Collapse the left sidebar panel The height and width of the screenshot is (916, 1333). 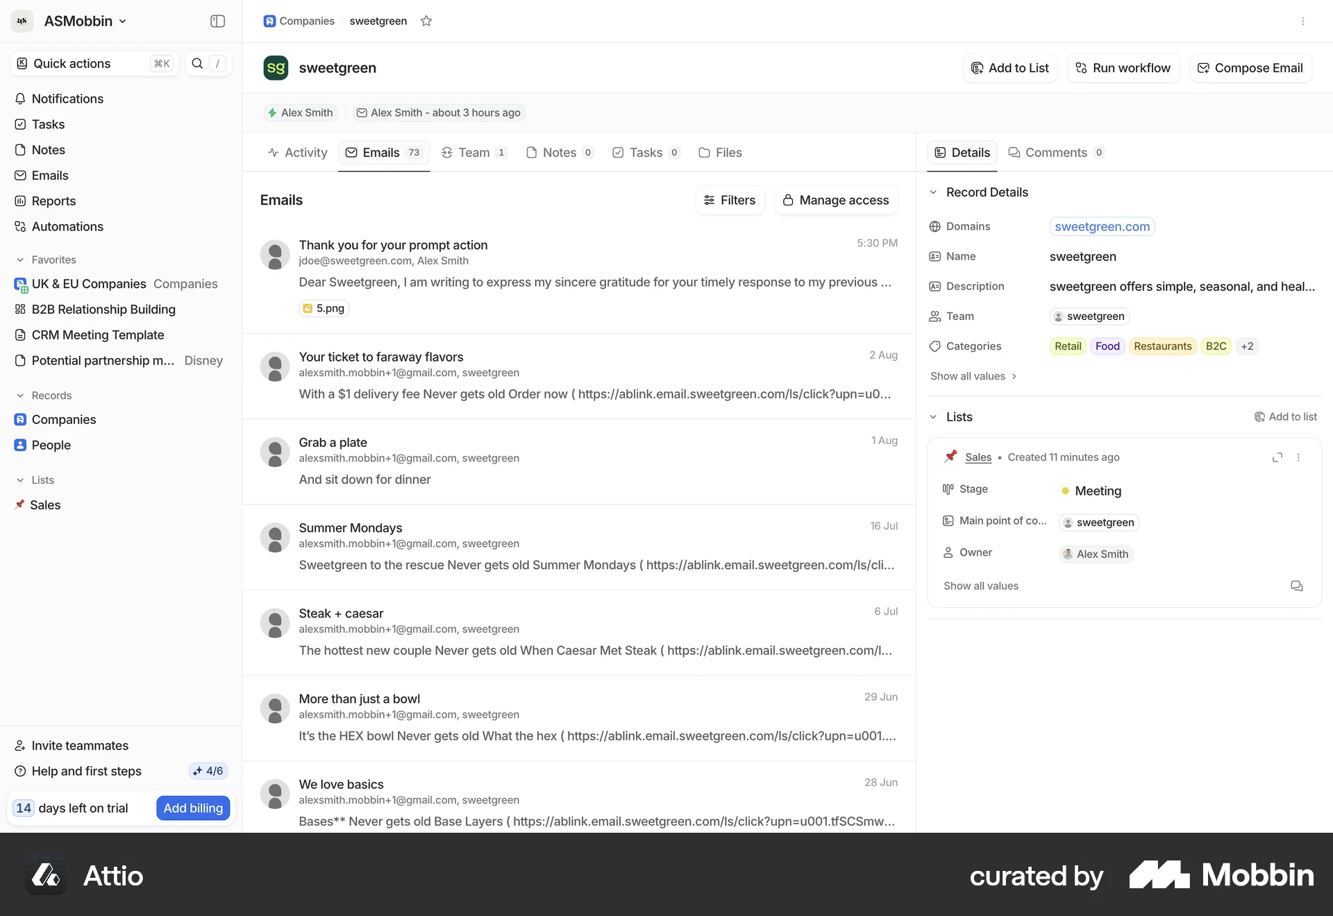(217, 21)
